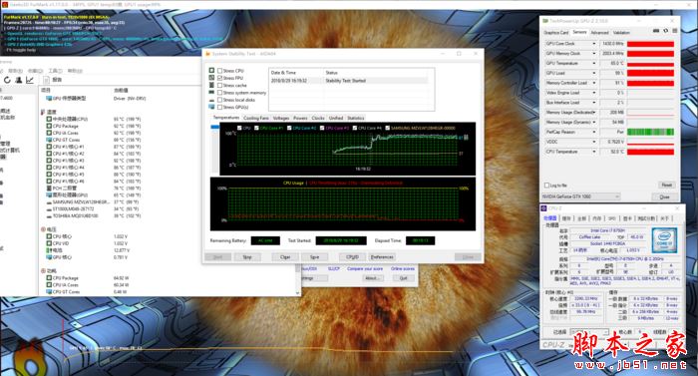698x376 pixels.
Task: Open NVIDIA GeForce GTX 1060 device selector
Action: [581, 196]
